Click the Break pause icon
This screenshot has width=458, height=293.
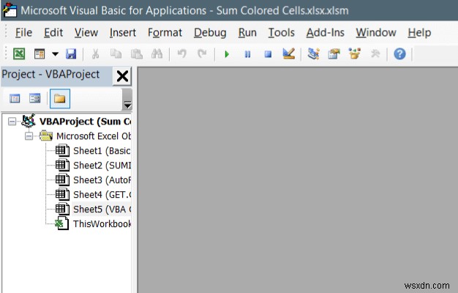coord(247,54)
